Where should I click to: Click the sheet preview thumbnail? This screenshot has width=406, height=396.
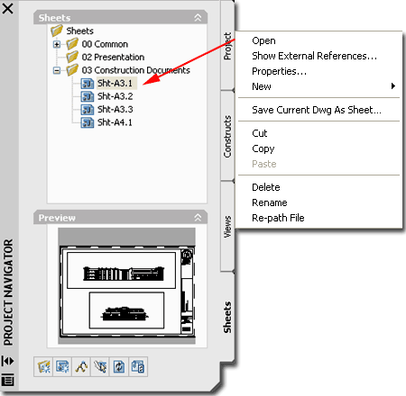126,286
